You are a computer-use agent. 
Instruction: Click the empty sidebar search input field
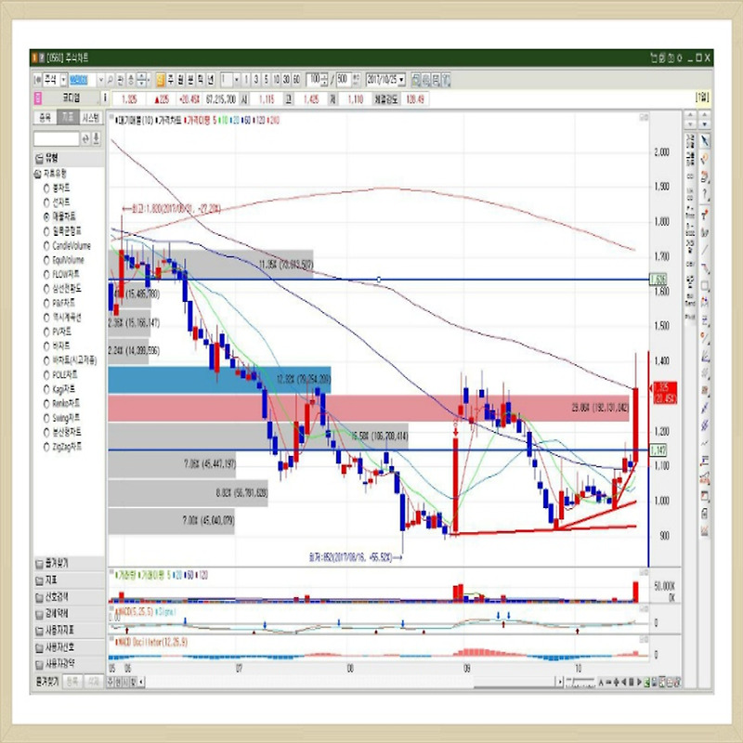[57, 138]
